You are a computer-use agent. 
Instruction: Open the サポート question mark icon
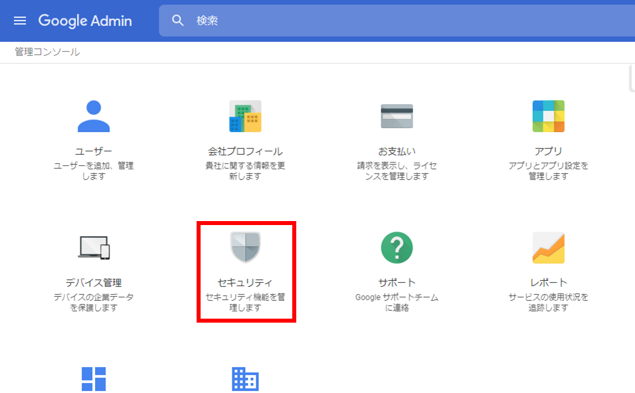[397, 248]
